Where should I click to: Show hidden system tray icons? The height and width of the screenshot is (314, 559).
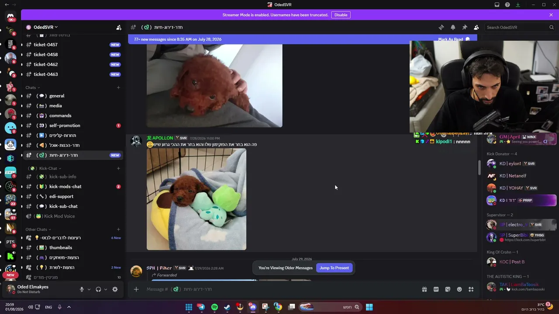tap(69, 307)
